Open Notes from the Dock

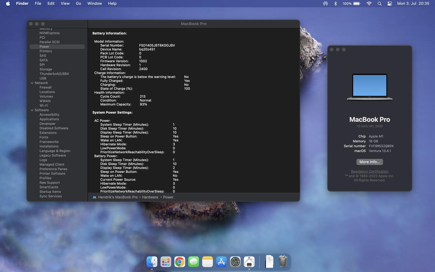click(x=207, y=262)
